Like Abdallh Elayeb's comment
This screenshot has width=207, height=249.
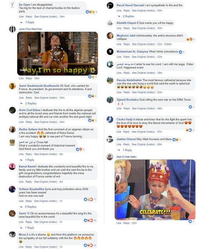tap(119, 28)
